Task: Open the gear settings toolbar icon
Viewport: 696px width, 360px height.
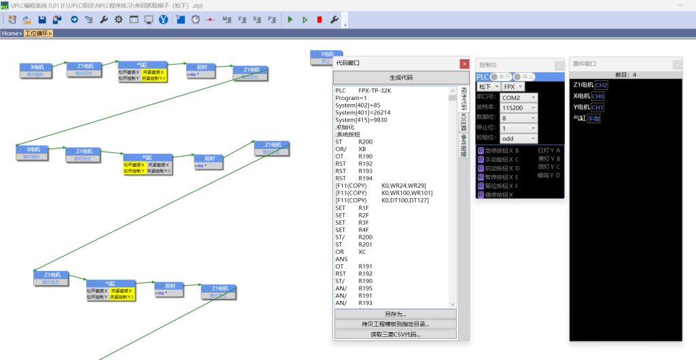Action: (x=118, y=20)
